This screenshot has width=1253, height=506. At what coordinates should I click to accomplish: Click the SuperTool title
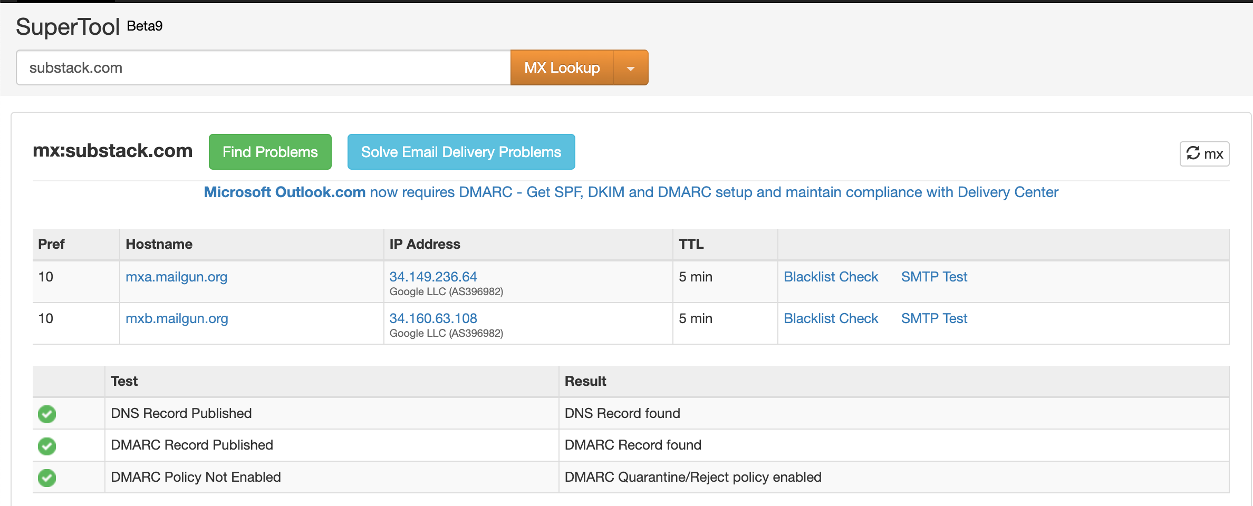pos(68,27)
